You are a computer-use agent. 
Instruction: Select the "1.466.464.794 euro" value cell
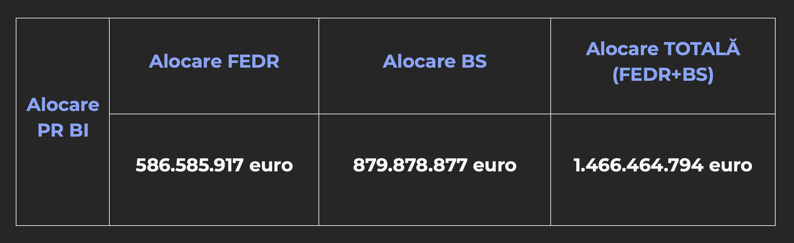(663, 170)
